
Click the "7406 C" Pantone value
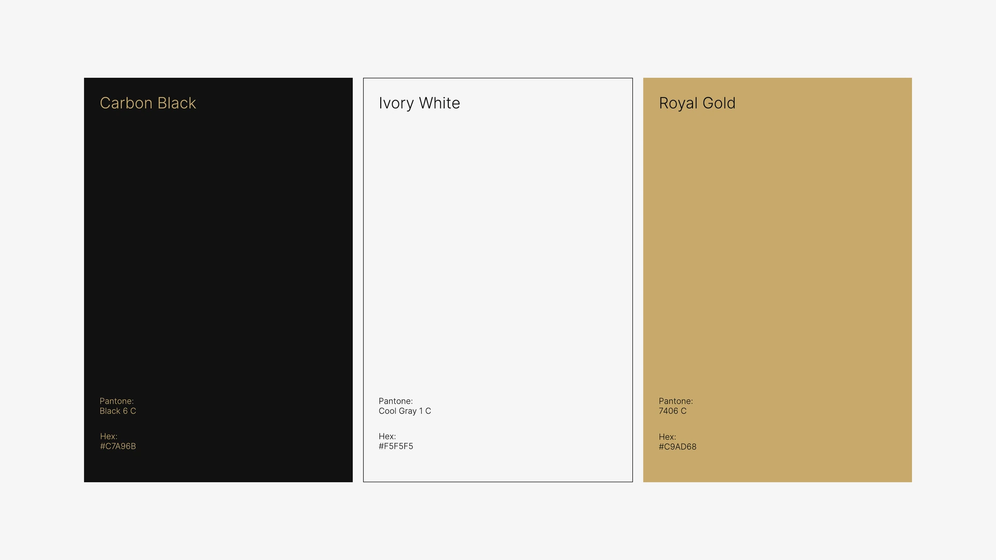pos(672,411)
